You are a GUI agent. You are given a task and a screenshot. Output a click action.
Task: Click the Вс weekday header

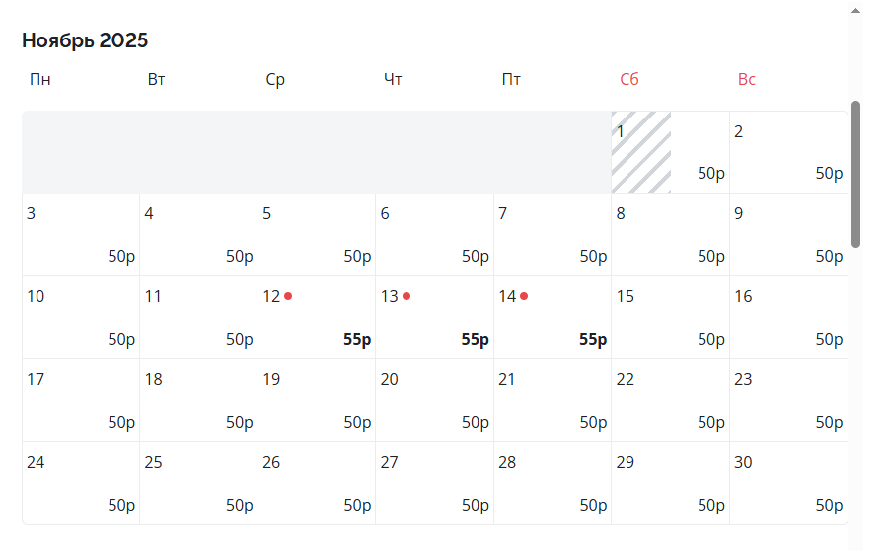point(747,79)
